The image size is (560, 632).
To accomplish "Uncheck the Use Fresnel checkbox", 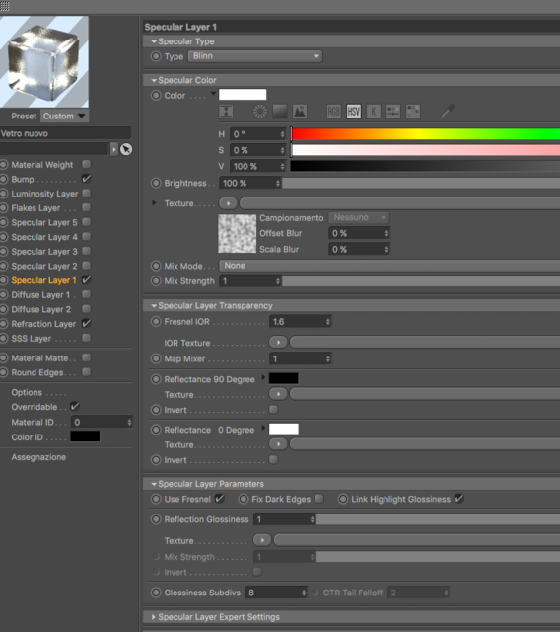I will pos(219,499).
